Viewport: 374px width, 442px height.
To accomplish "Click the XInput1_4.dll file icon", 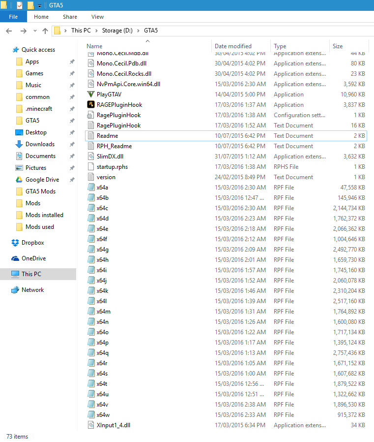I will 90,425.
